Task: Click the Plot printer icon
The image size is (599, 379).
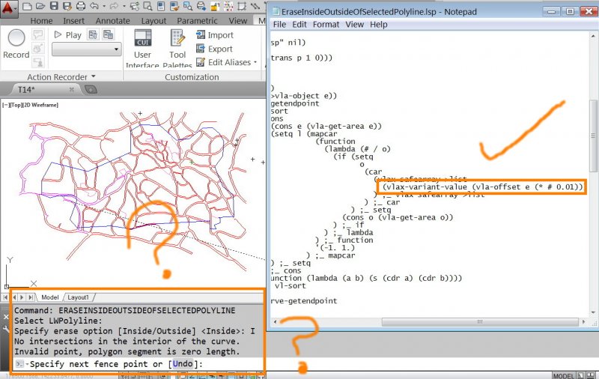Action: pos(81,6)
